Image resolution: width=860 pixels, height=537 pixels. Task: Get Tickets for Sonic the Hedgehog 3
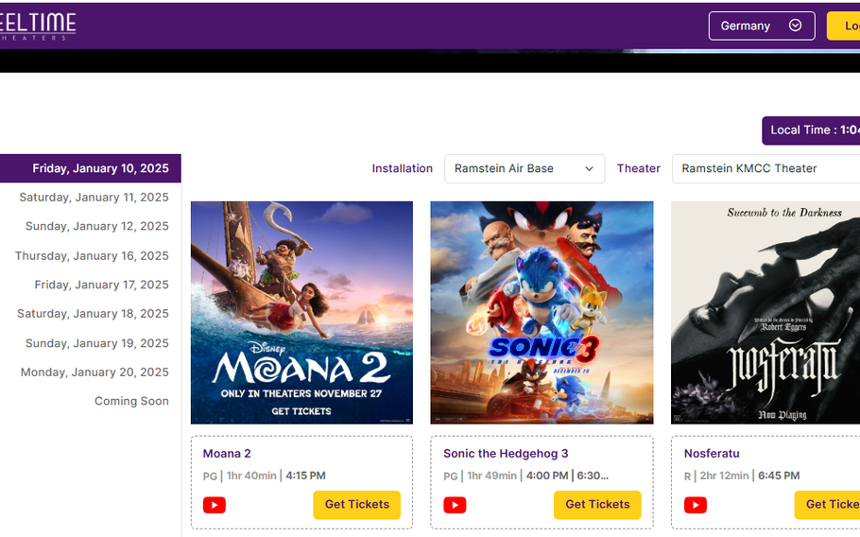(x=597, y=505)
